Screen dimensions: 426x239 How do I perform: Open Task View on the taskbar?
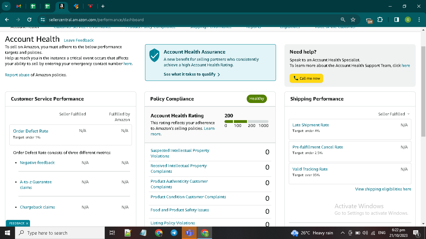point(112,233)
